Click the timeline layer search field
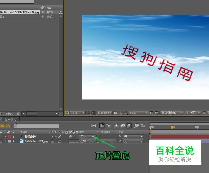Image resolution: width=209 pixels, height=173 pixels. pos(36,125)
